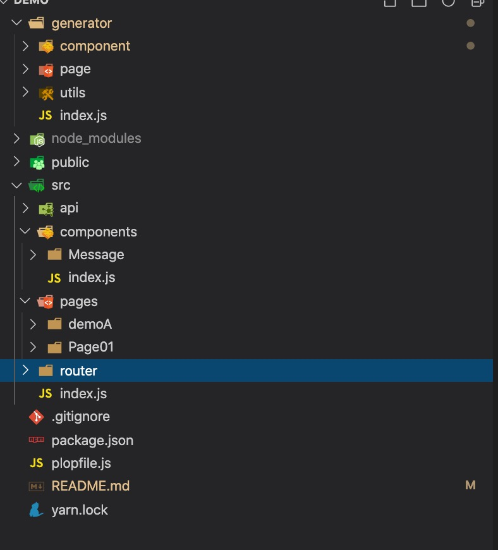Click the JS icon beside plopfile.js
Screen dimensions: 498x550
(37, 463)
